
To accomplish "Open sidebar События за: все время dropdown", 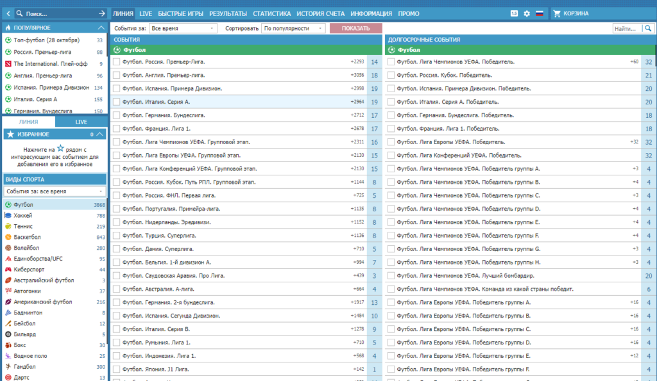I will (x=55, y=191).
